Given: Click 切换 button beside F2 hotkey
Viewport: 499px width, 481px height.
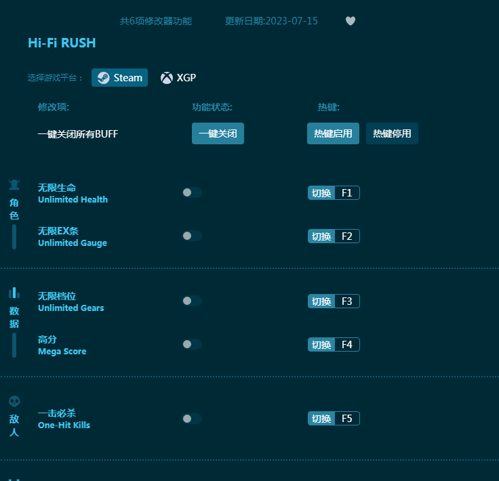Looking at the screenshot, I should tap(321, 236).
